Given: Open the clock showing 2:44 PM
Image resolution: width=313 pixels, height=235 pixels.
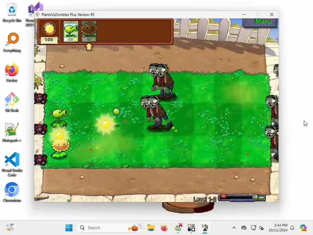Looking at the screenshot, I should click(x=278, y=228).
